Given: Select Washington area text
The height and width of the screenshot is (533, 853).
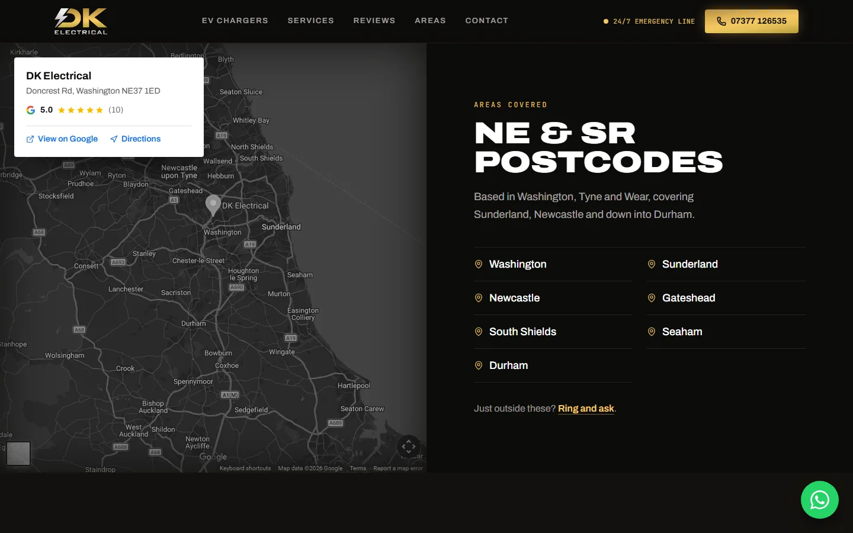Looking at the screenshot, I should [x=518, y=264].
